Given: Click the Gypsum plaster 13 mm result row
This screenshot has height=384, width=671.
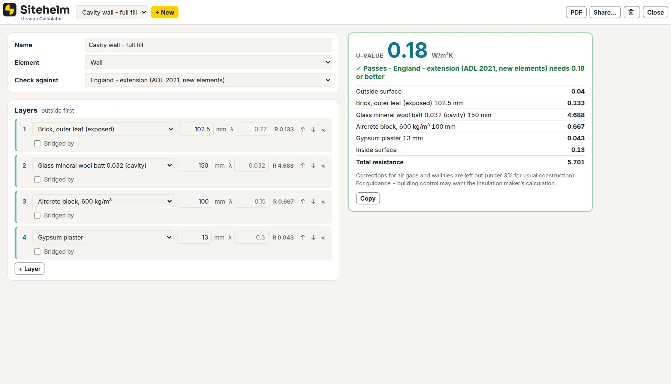Looking at the screenshot, I should [x=470, y=138].
